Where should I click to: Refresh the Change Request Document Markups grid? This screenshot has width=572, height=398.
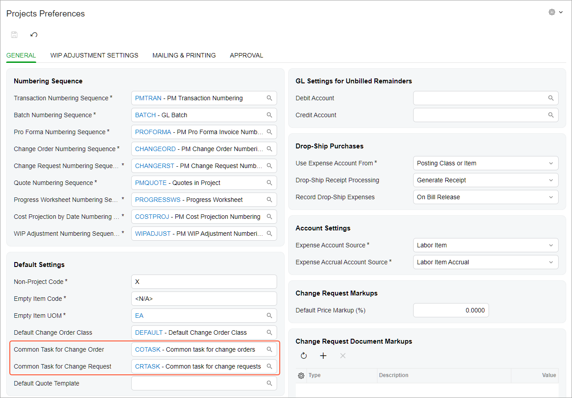pos(304,356)
